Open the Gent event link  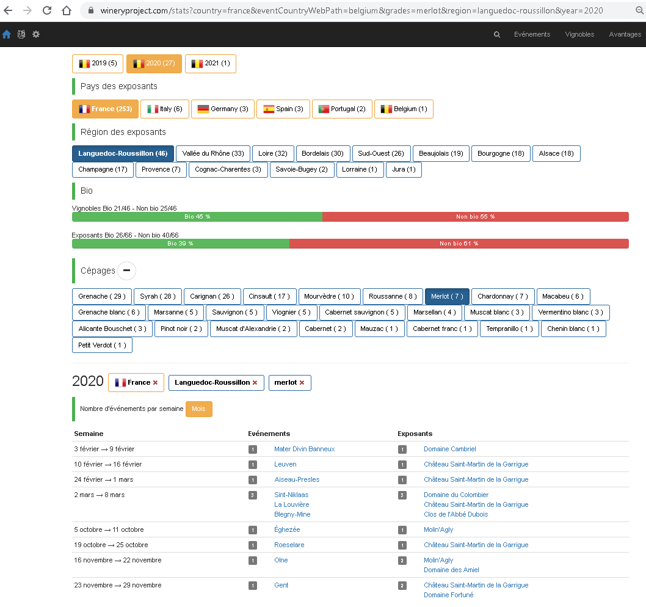(x=281, y=585)
